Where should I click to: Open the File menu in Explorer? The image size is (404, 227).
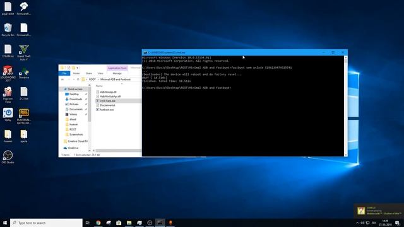(x=64, y=73)
